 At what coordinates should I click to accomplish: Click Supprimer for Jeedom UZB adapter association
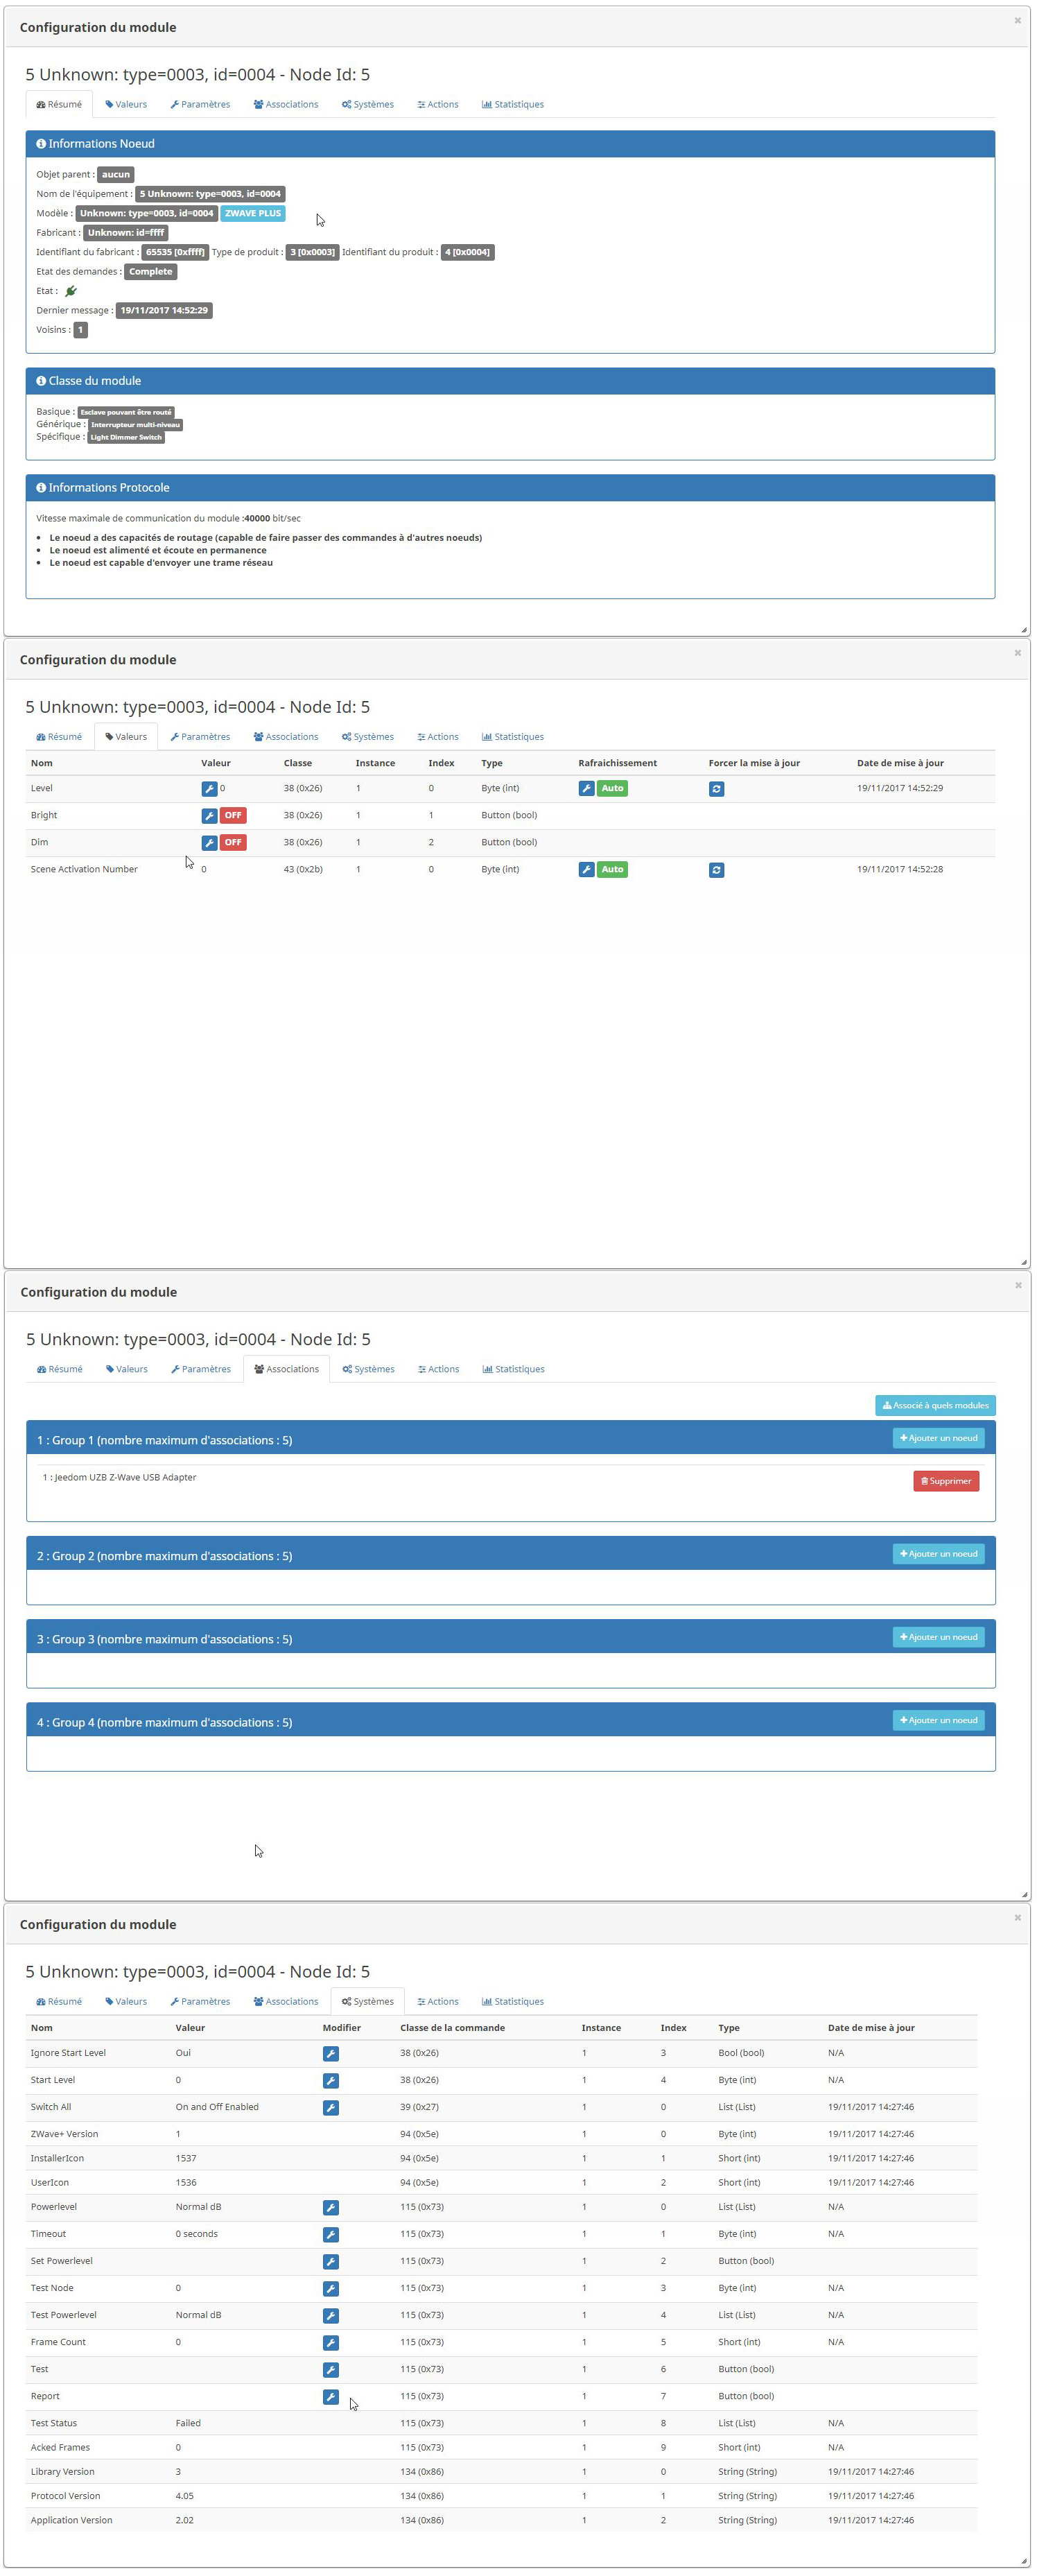coord(946,1481)
